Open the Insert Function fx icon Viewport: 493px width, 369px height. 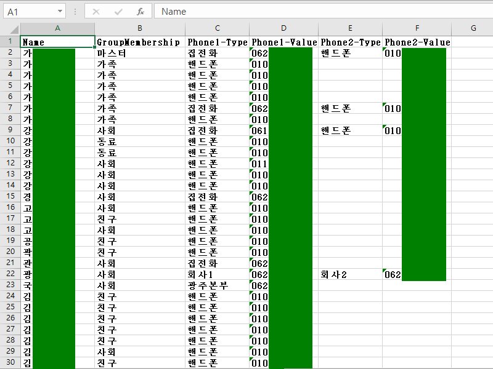[x=141, y=12]
